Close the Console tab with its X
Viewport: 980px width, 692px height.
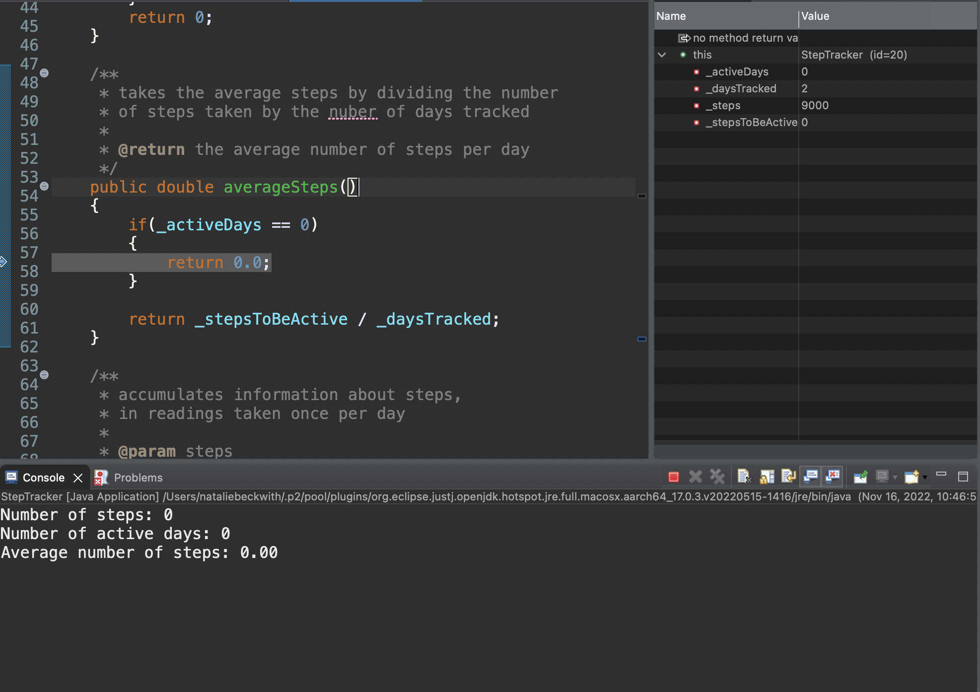pyautogui.click(x=78, y=478)
